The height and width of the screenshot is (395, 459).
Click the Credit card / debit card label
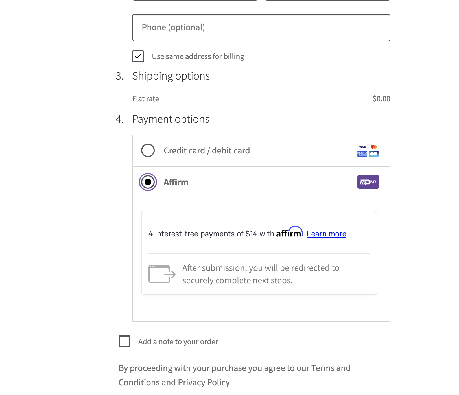[x=207, y=150]
